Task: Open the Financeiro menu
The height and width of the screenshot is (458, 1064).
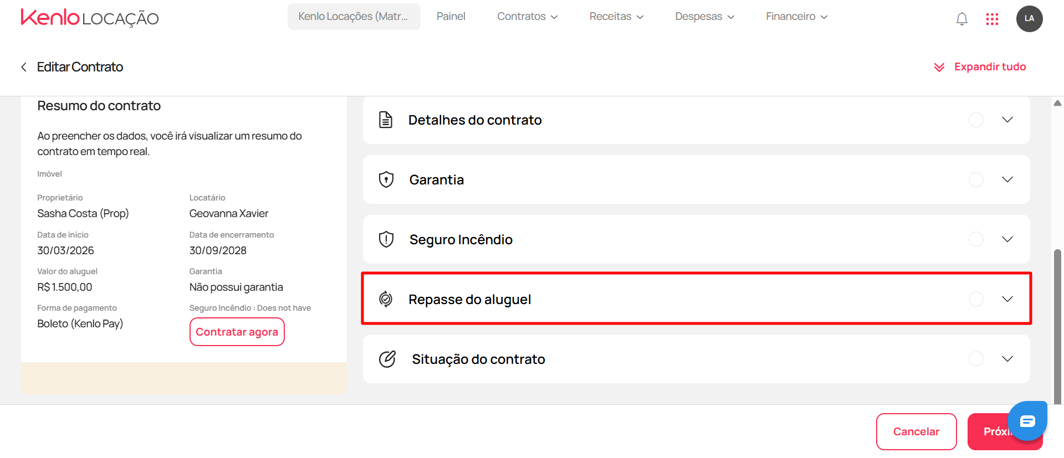Action: [x=796, y=17]
